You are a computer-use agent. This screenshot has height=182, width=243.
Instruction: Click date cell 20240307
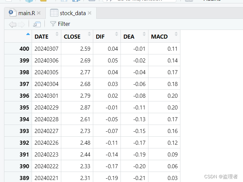pos(46,49)
